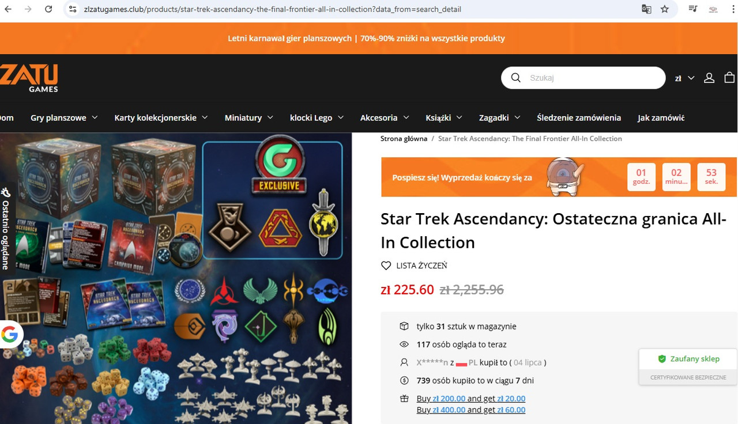The image size is (738, 424).
Task: Click the Zatu Games logo
Action: 29,78
